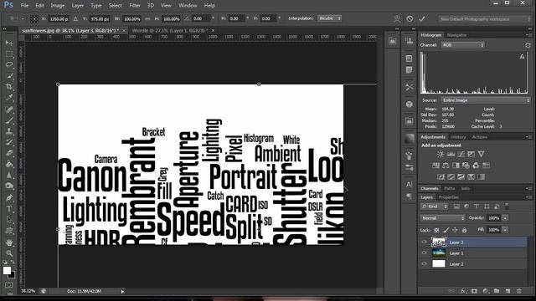Switch to warp mode icon in options bar
The width and height of the screenshot is (536, 301).
tap(397, 18)
